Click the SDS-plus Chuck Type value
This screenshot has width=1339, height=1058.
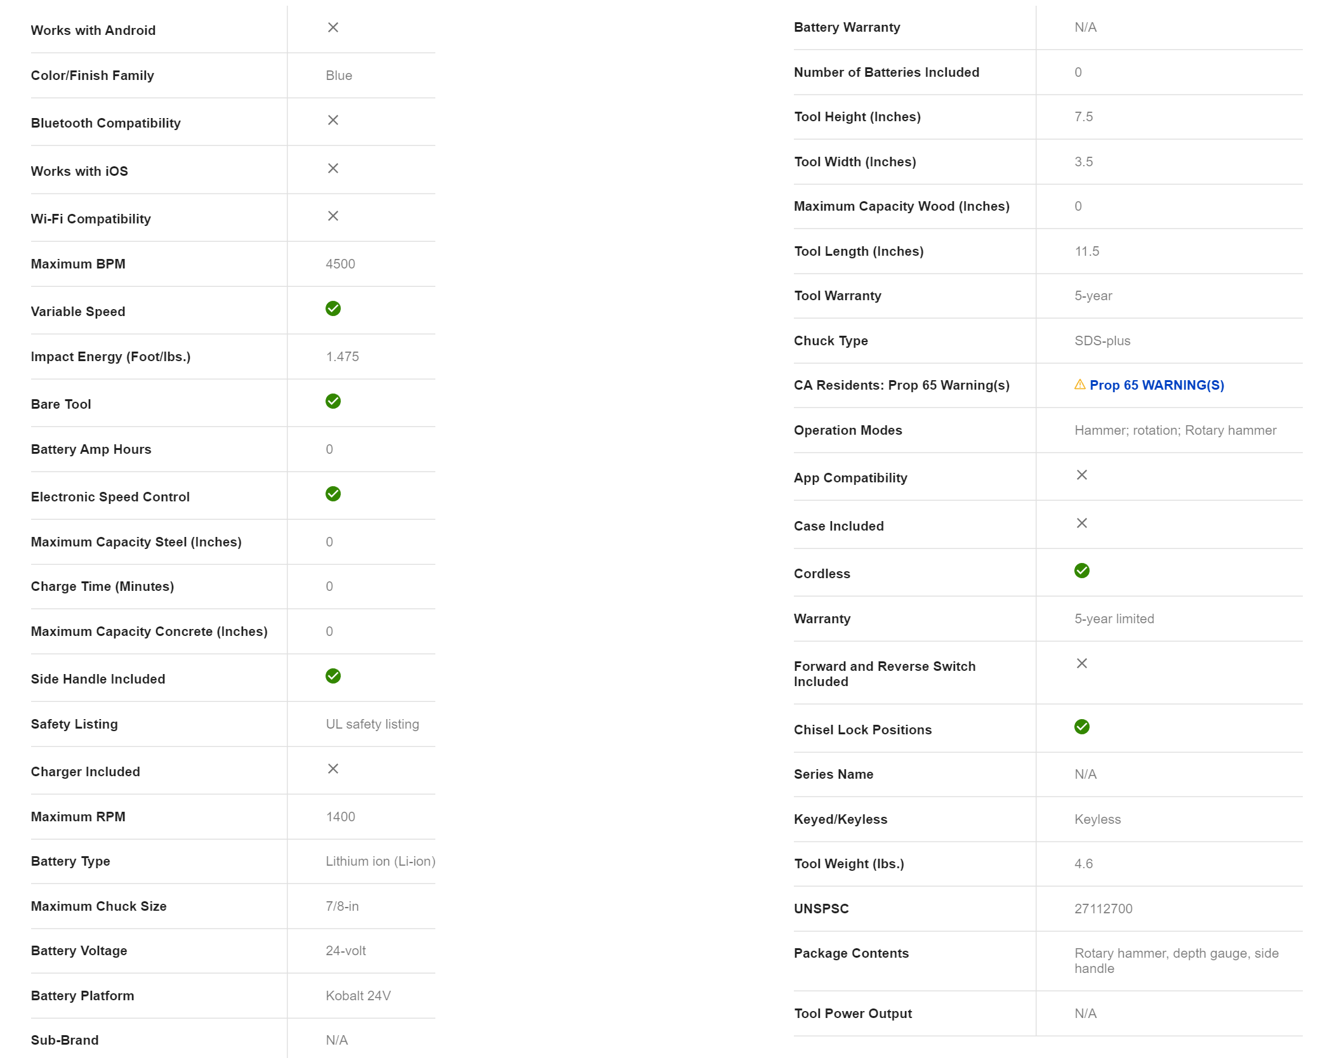point(1102,341)
